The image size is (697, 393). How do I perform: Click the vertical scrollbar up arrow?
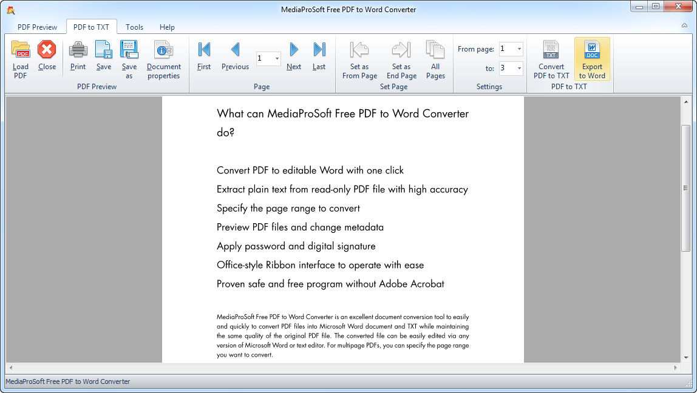(x=686, y=102)
